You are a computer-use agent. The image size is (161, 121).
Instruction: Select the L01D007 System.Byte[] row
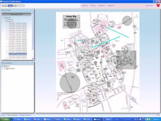(18, 34)
